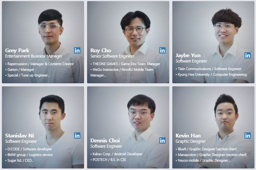The width and height of the screenshot is (256, 170).
Task: Select the Stanislav Ni name heading
Action: click(x=20, y=136)
